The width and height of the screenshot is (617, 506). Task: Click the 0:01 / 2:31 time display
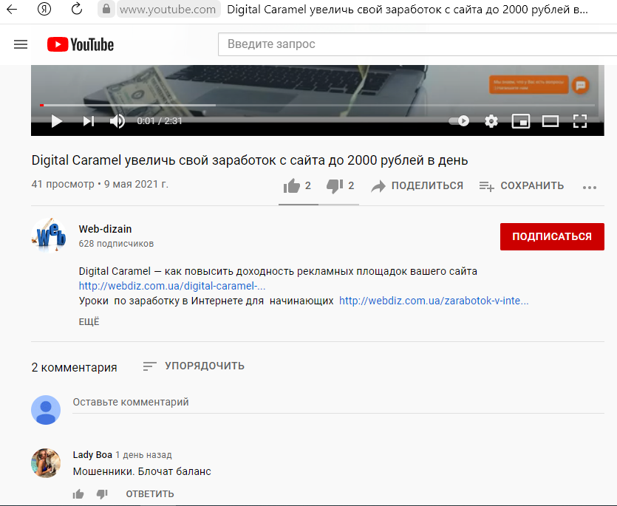pos(160,121)
